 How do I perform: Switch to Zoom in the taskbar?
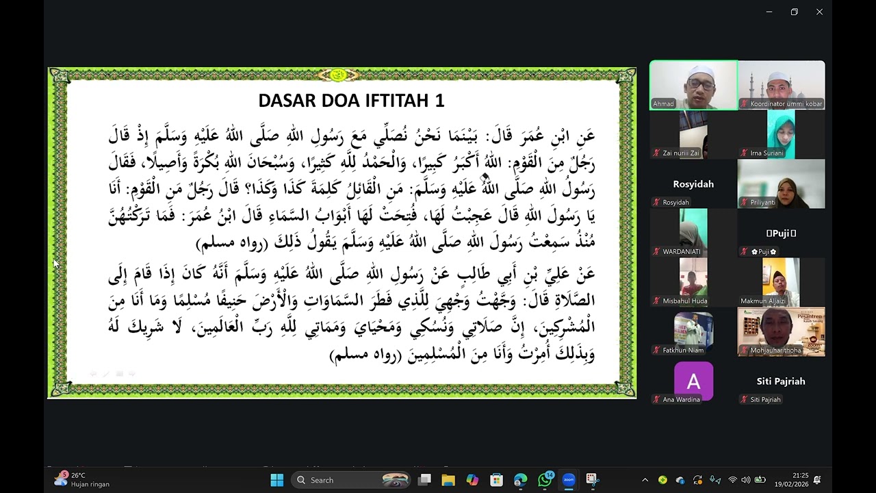coord(569,480)
